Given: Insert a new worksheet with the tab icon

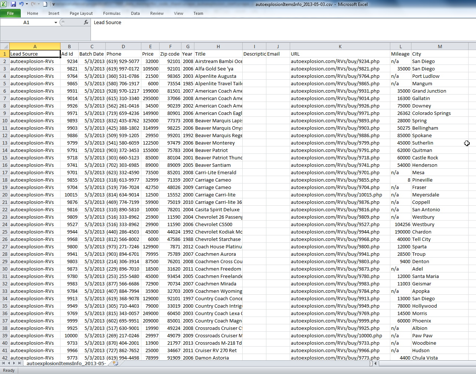Looking at the screenshot, I should 116,363.
